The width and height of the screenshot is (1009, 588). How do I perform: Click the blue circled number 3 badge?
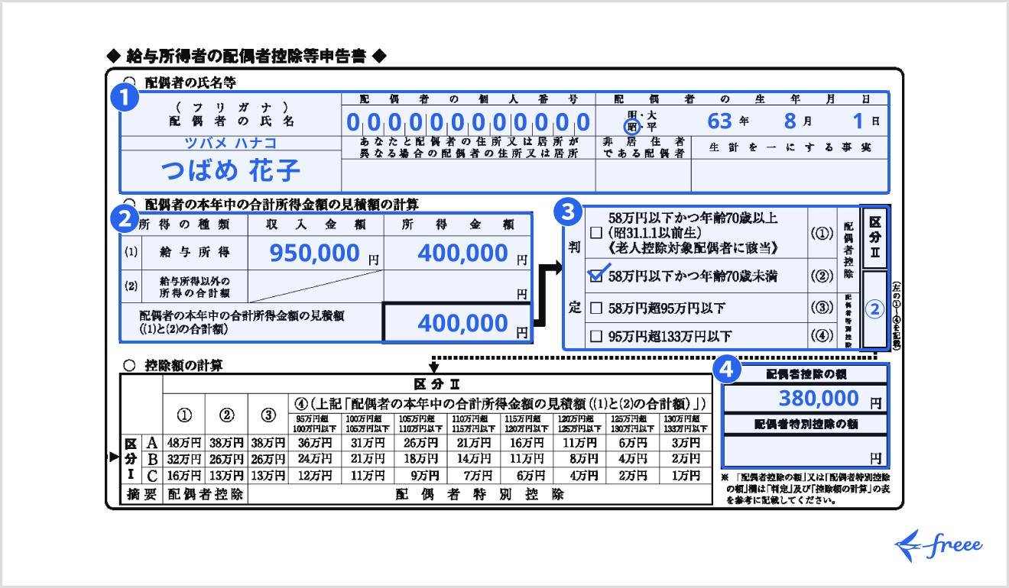(x=567, y=212)
